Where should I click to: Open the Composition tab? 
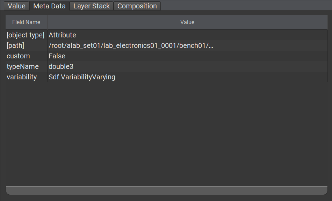pos(137,6)
